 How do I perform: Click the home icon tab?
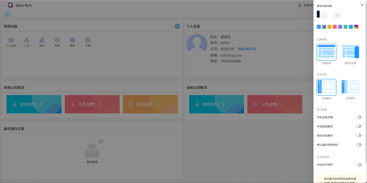(x=7, y=14)
